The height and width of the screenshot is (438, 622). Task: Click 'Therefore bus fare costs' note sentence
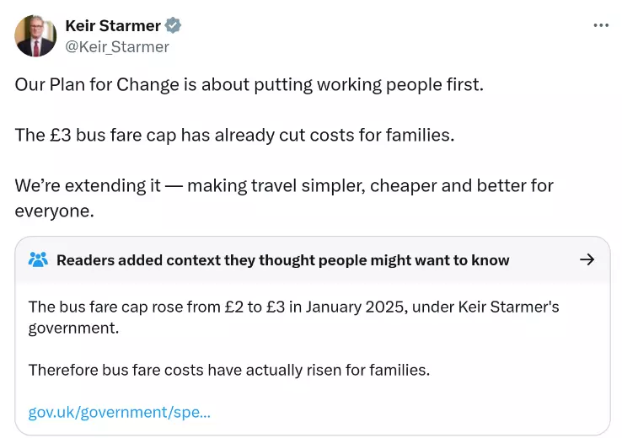(x=229, y=371)
